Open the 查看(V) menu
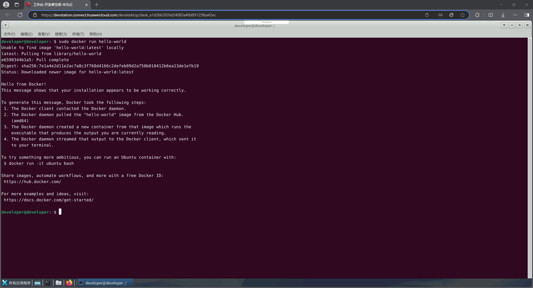This screenshot has height=288, width=533. pyautogui.click(x=44, y=34)
